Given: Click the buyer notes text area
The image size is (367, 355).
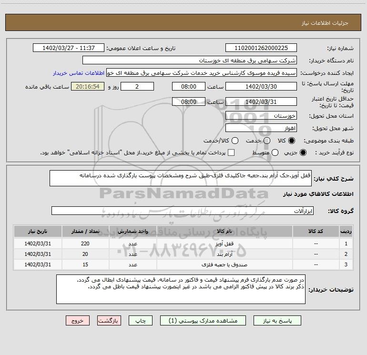Looking at the screenshot, I should 181,289.
